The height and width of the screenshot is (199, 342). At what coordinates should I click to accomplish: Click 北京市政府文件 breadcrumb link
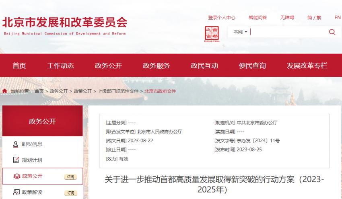point(160,91)
